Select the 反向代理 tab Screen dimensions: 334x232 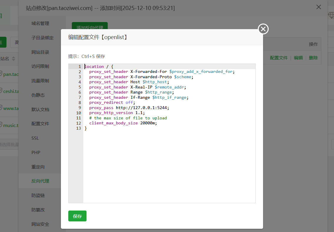(x=40, y=181)
